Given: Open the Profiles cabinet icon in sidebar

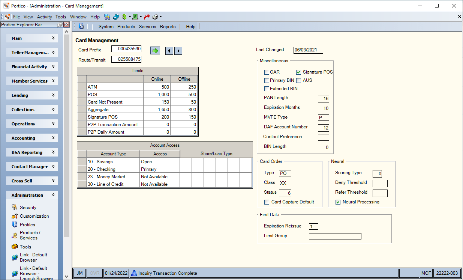Looking at the screenshot, I should [x=15, y=225].
